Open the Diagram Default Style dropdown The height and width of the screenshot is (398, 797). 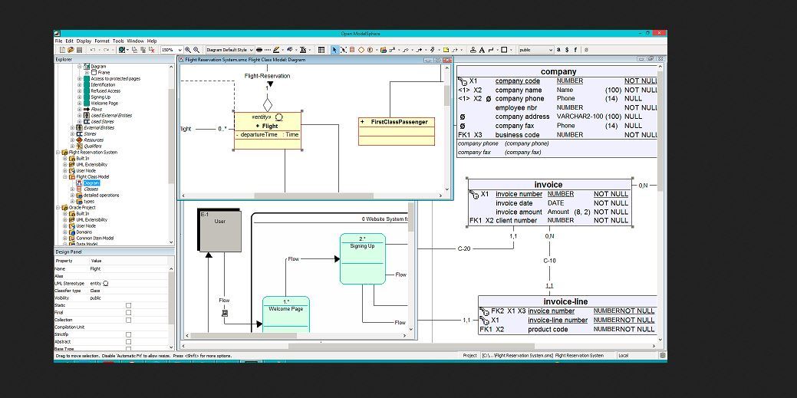tap(228, 50)
